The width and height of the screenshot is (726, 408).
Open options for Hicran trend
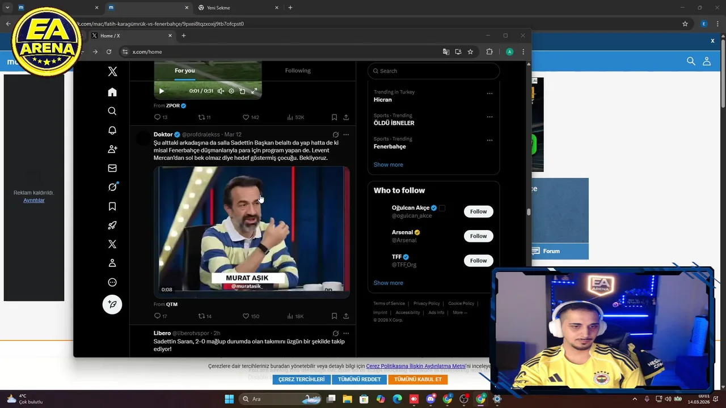(x=489, y=93)
